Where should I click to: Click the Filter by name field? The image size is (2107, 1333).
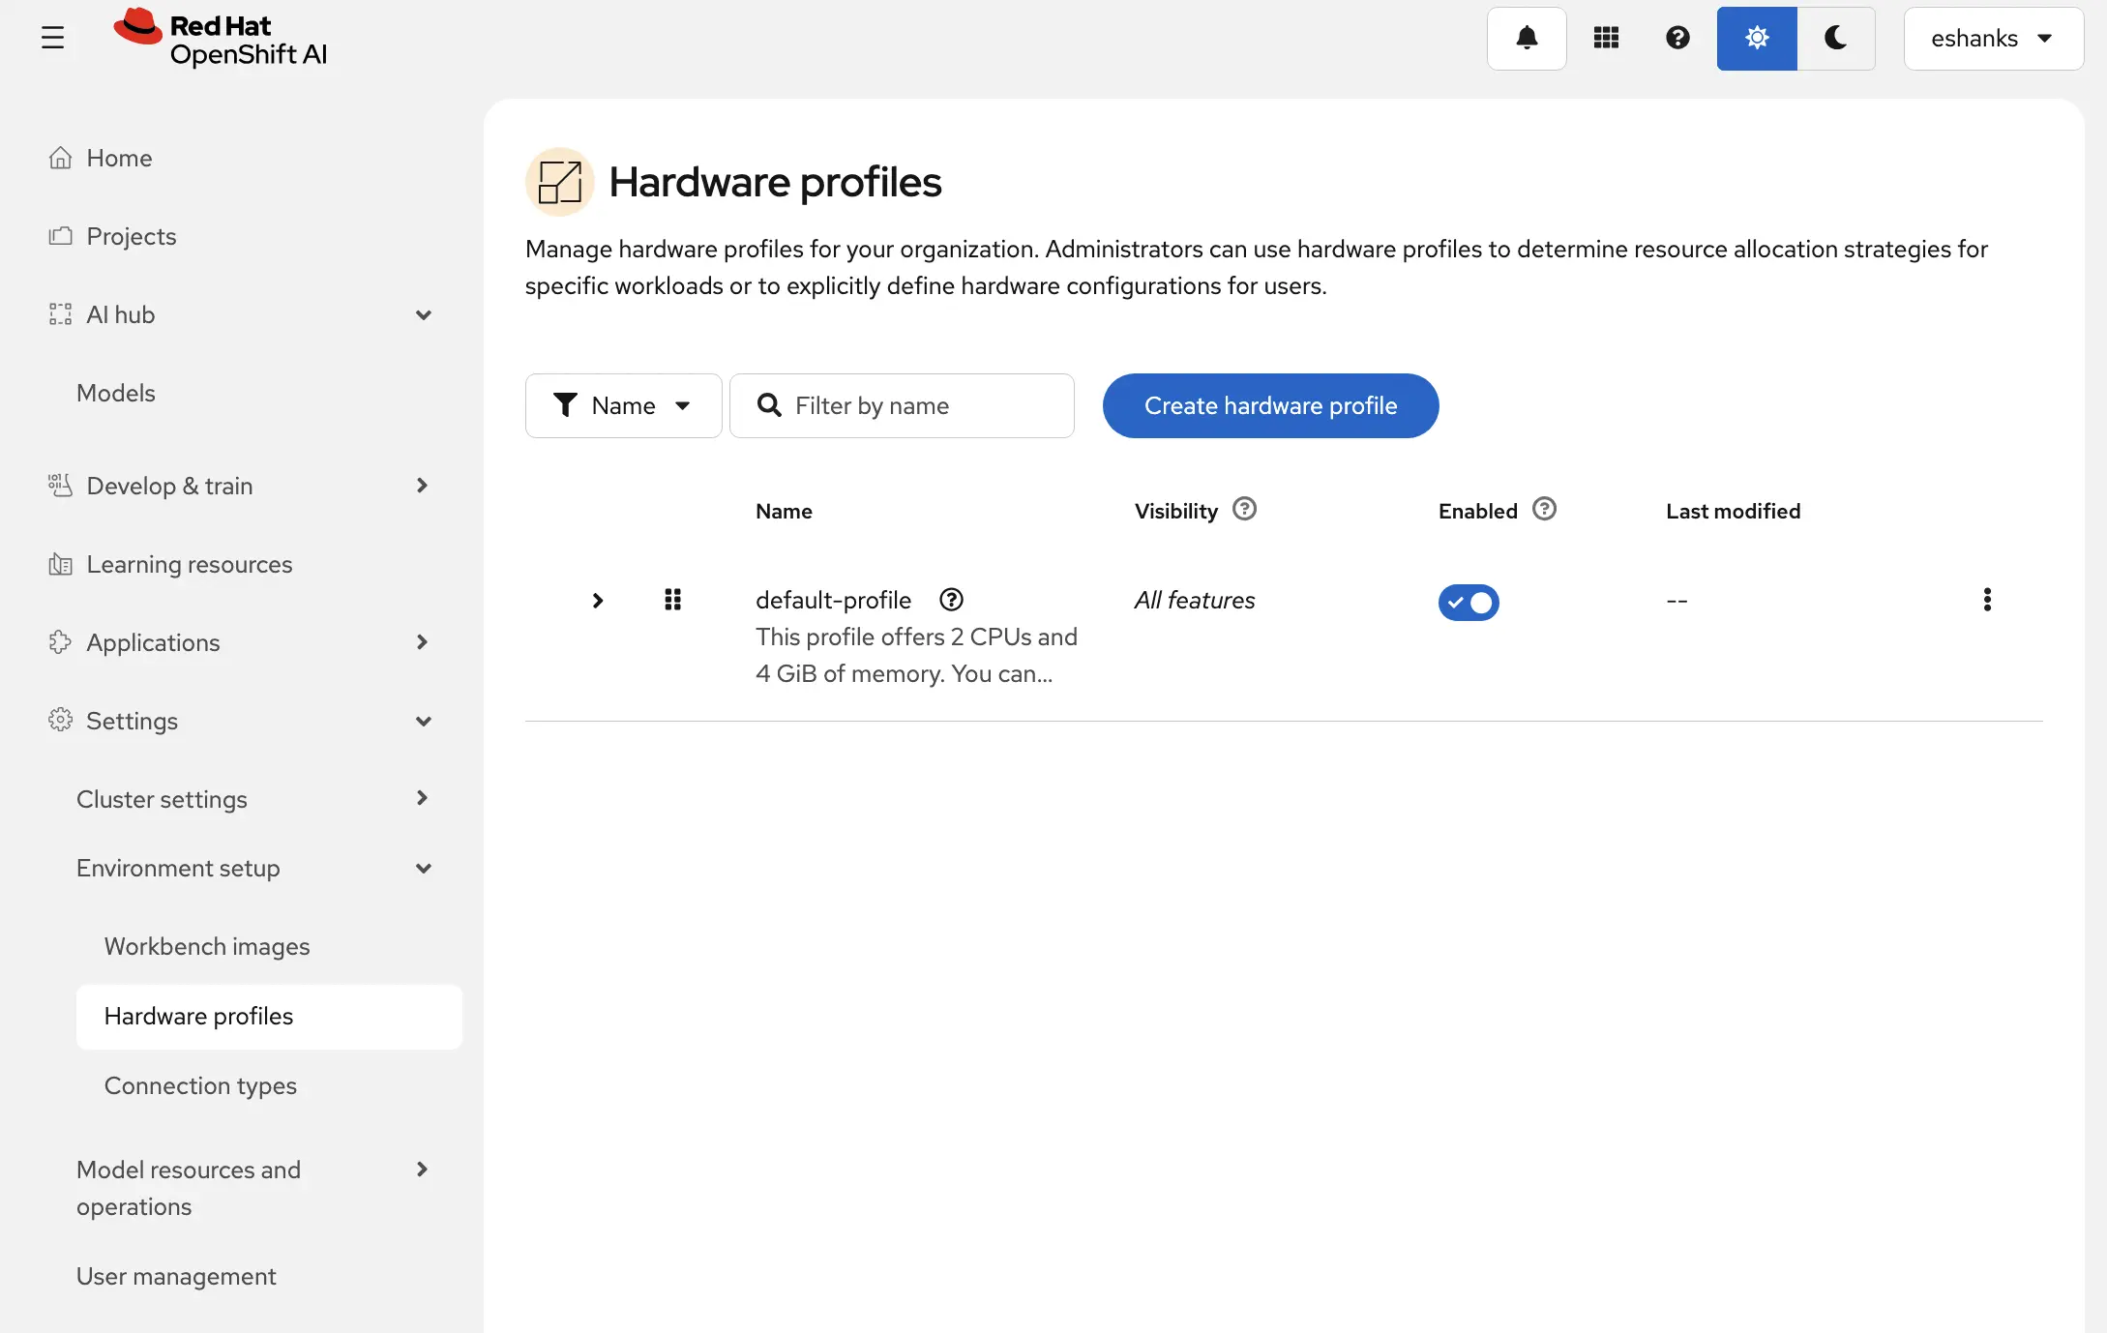(x=902, y=405)
